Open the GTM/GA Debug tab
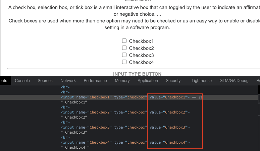This screenshot has height=151, width=260. click(x=234, y=81)
